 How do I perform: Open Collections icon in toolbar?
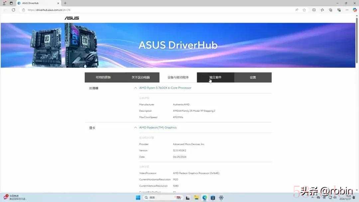click(x=330, y=10)
